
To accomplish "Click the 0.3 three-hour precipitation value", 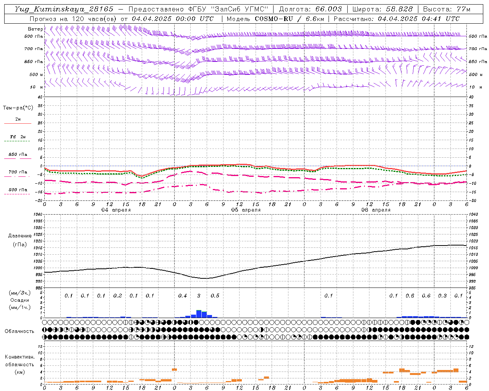I will coord(442,296).
